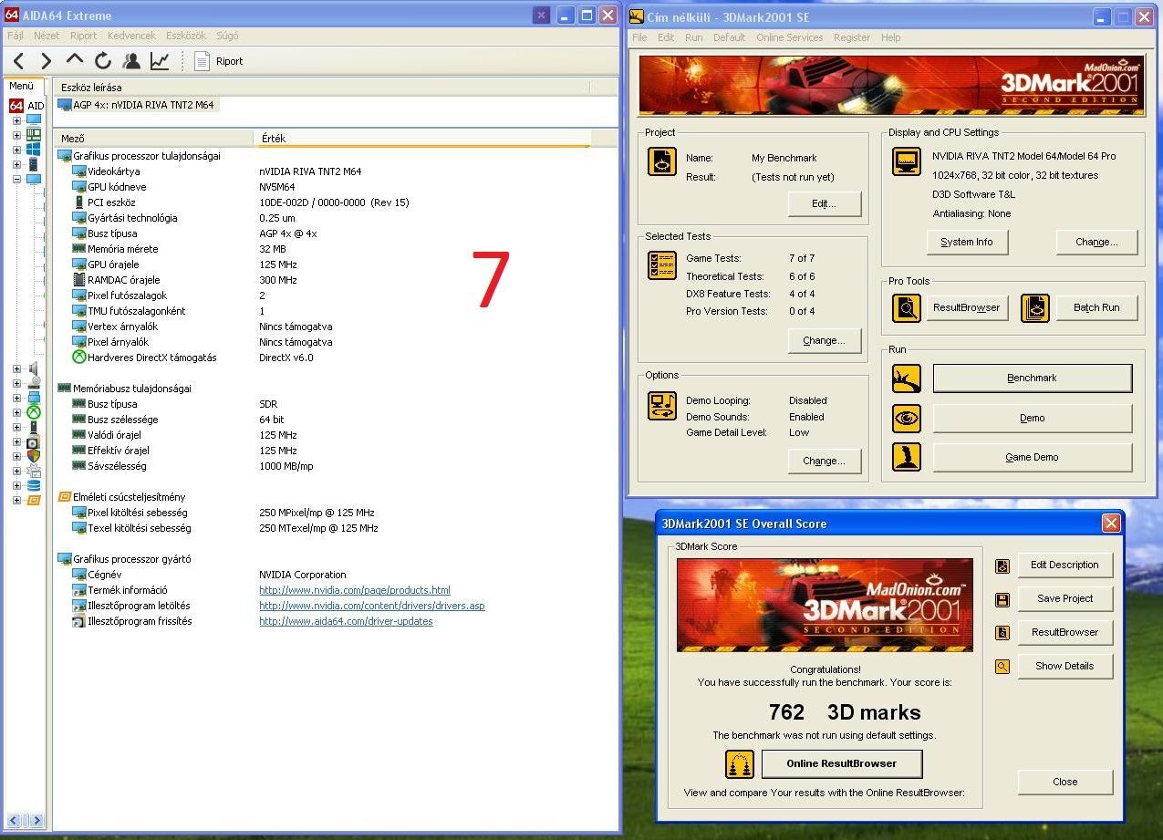The image size is (1163, 840).
Task: Click the Edit... button under Project
Action: pos(824,203)
